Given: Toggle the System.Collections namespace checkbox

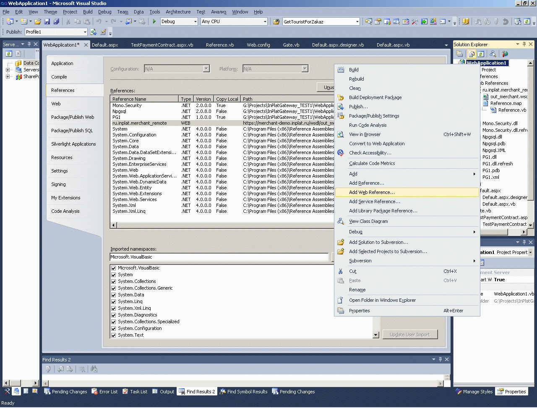Looking at the screenshot, I should [113, 281].
